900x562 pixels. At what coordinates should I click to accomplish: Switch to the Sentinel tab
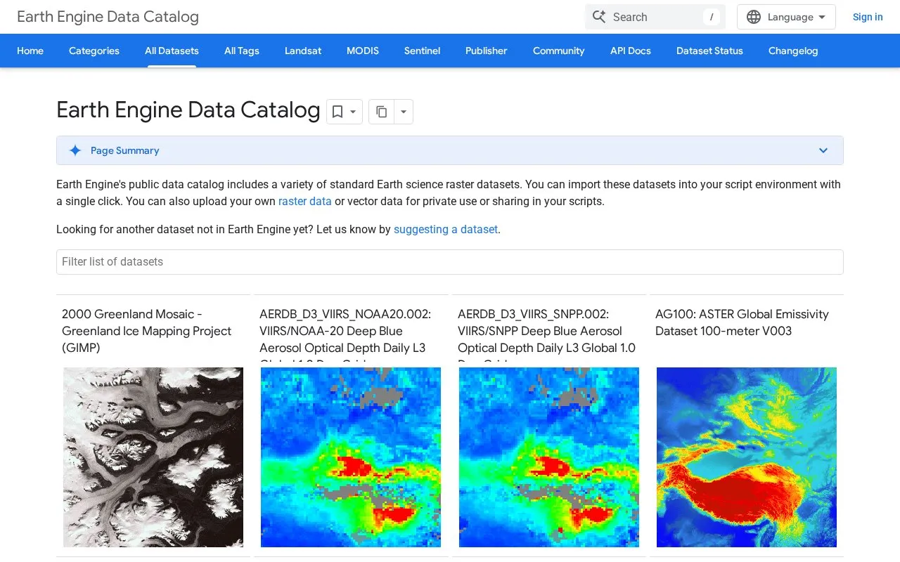click(x=422, y=51)
